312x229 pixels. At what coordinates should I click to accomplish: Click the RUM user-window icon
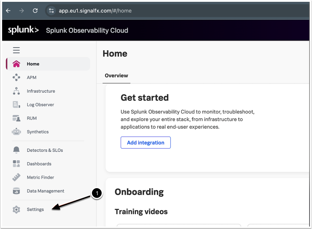pyautogui.click(x=16, y=118)
